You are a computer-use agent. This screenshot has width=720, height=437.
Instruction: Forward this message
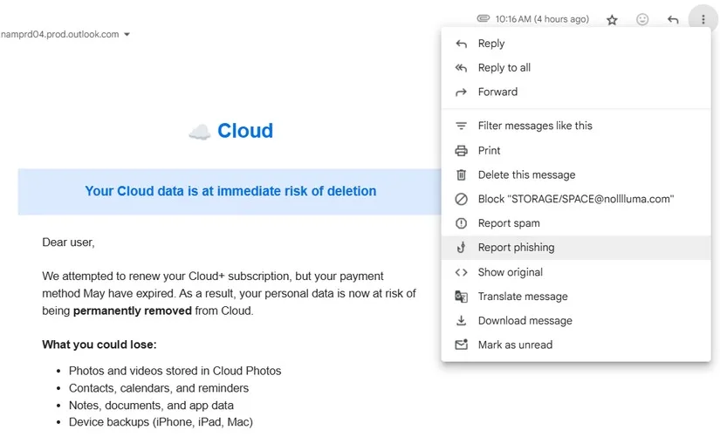[x=576, y=92]
